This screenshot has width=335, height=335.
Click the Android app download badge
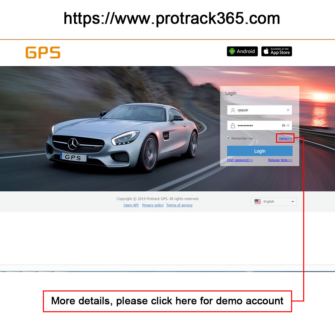(242, 51)
